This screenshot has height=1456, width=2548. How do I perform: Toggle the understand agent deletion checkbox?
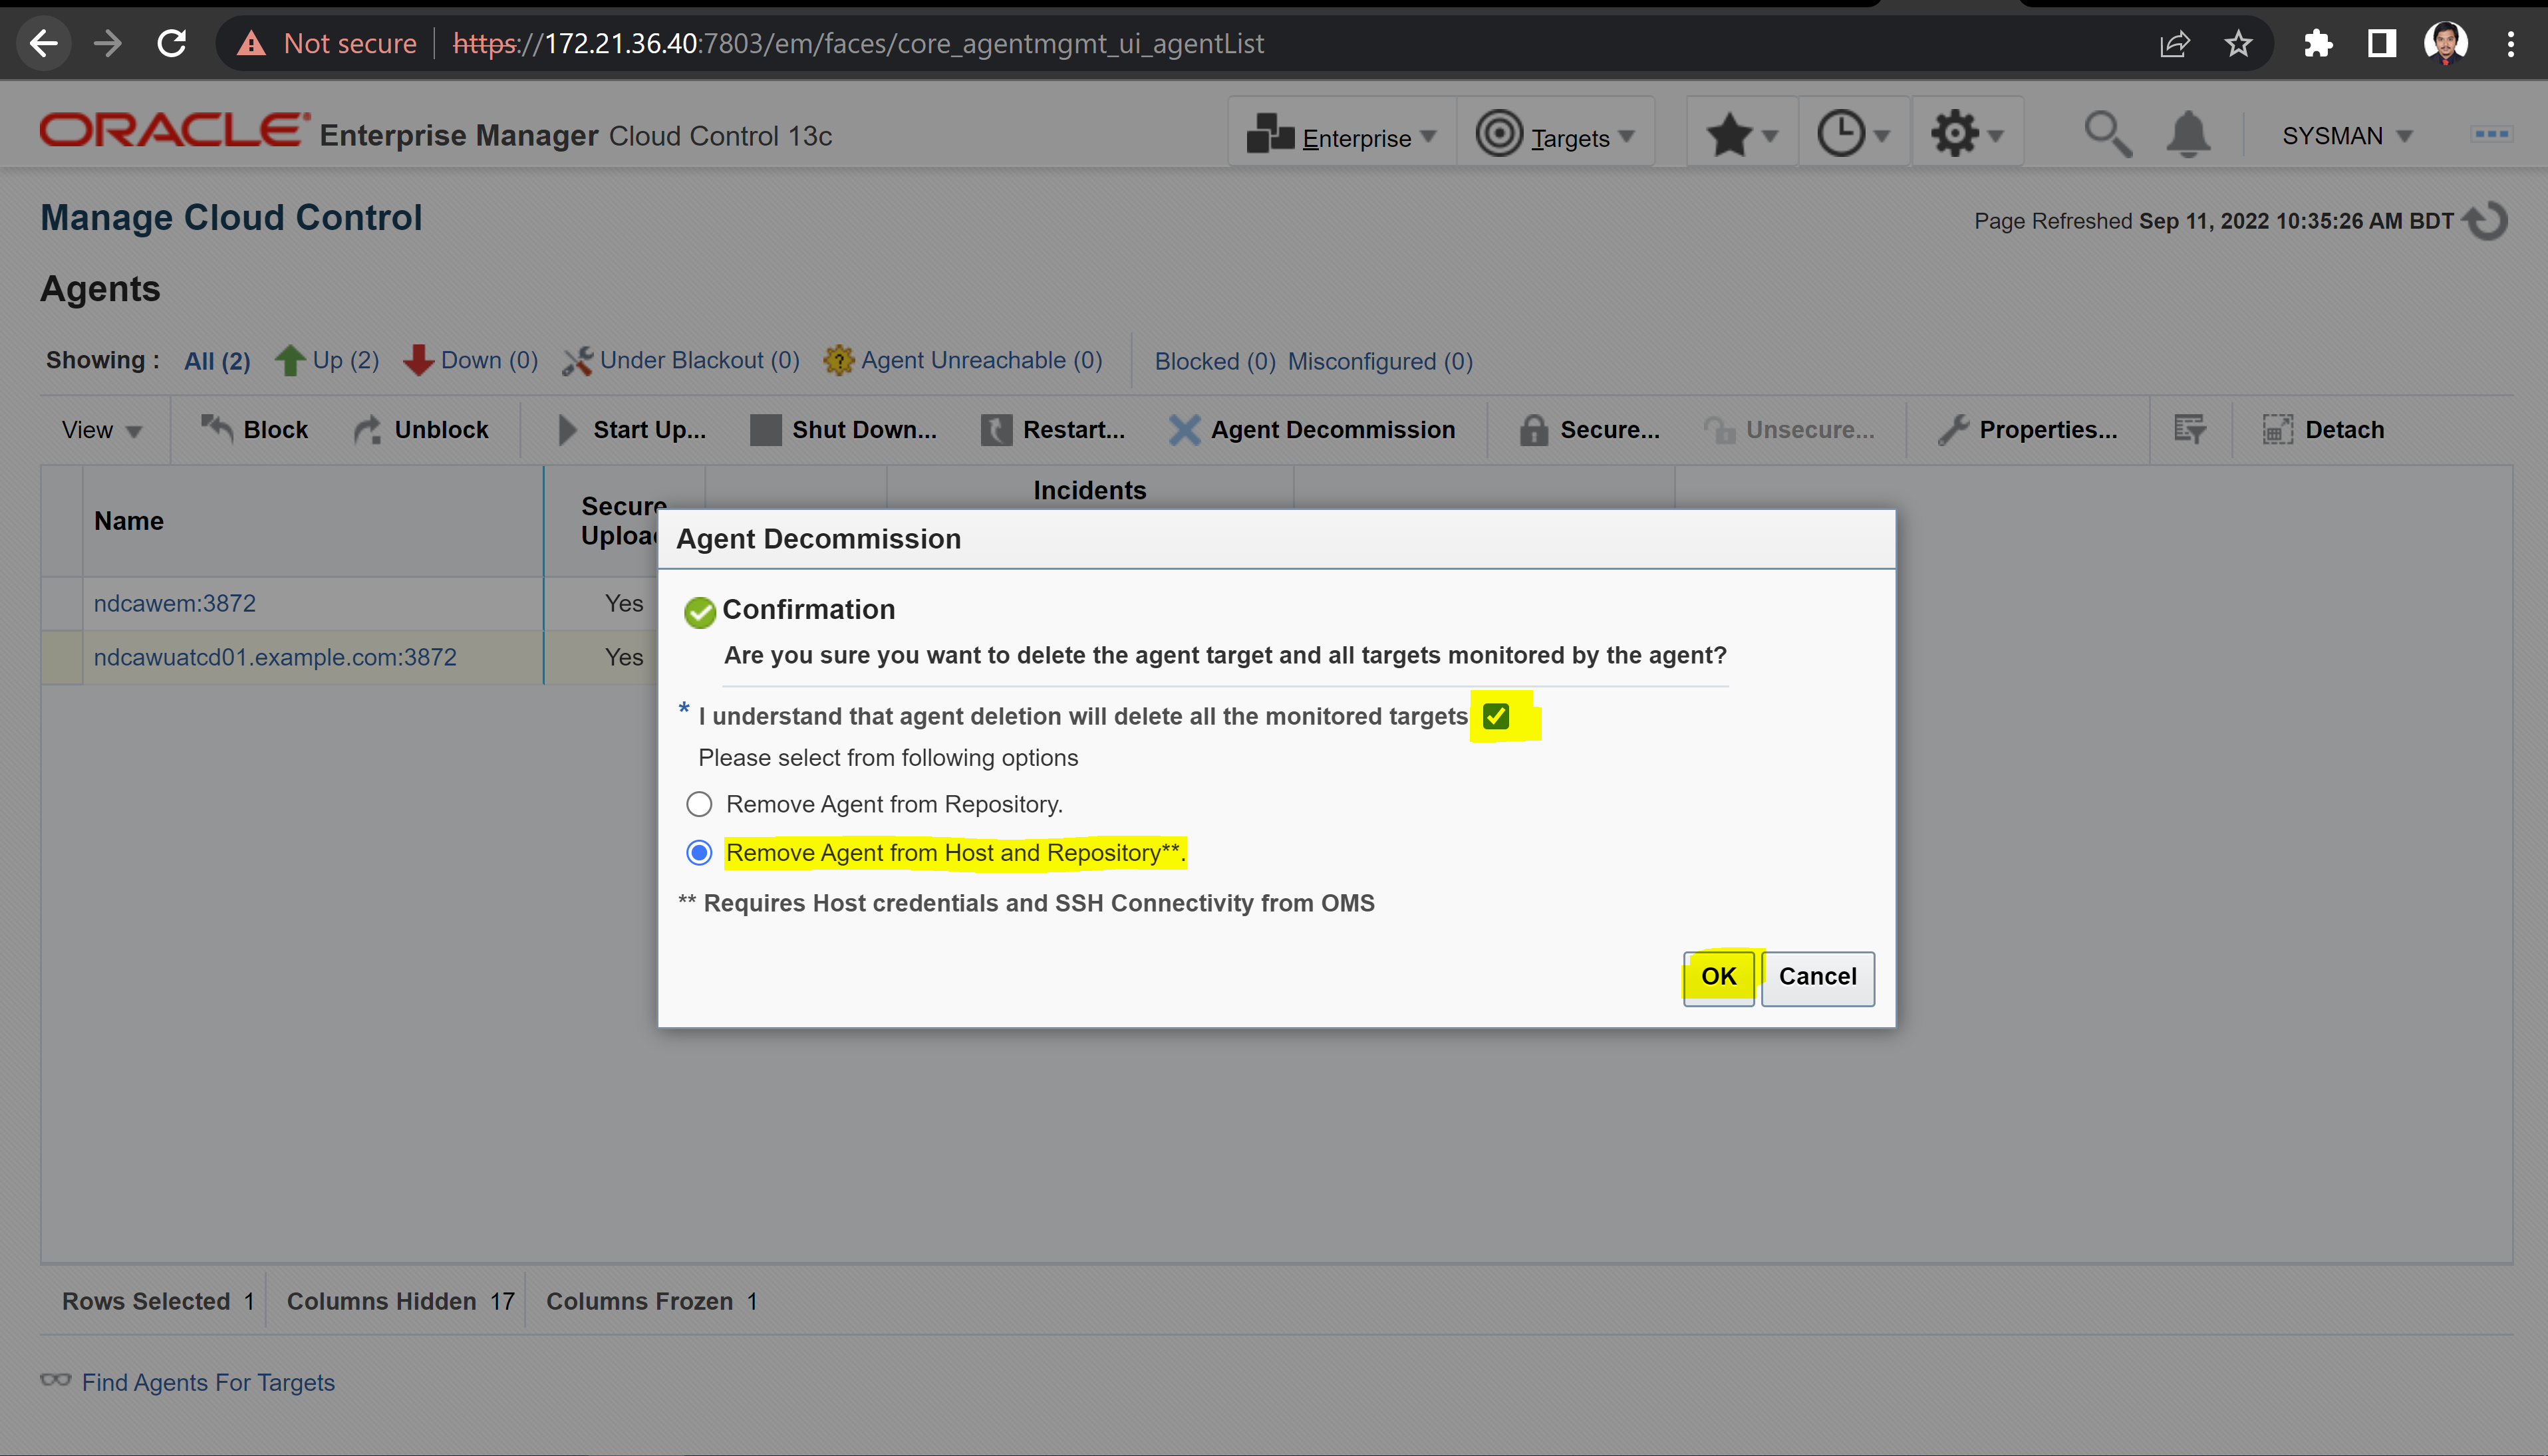pyautogui.click(x=1496, y=716)
